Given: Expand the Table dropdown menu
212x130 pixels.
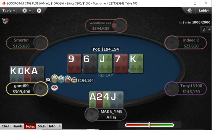Looking at the screenshot, I should (x=9, y=11).
